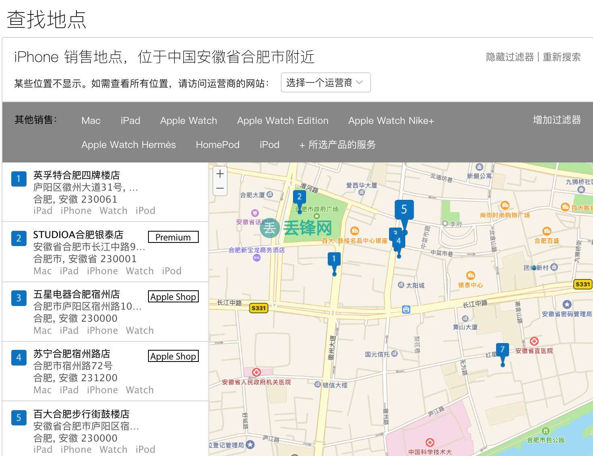Click the 安徽省人民政府机关医院 hospital icon
Viewport: 593px width, 456px height.
(257, 372)
